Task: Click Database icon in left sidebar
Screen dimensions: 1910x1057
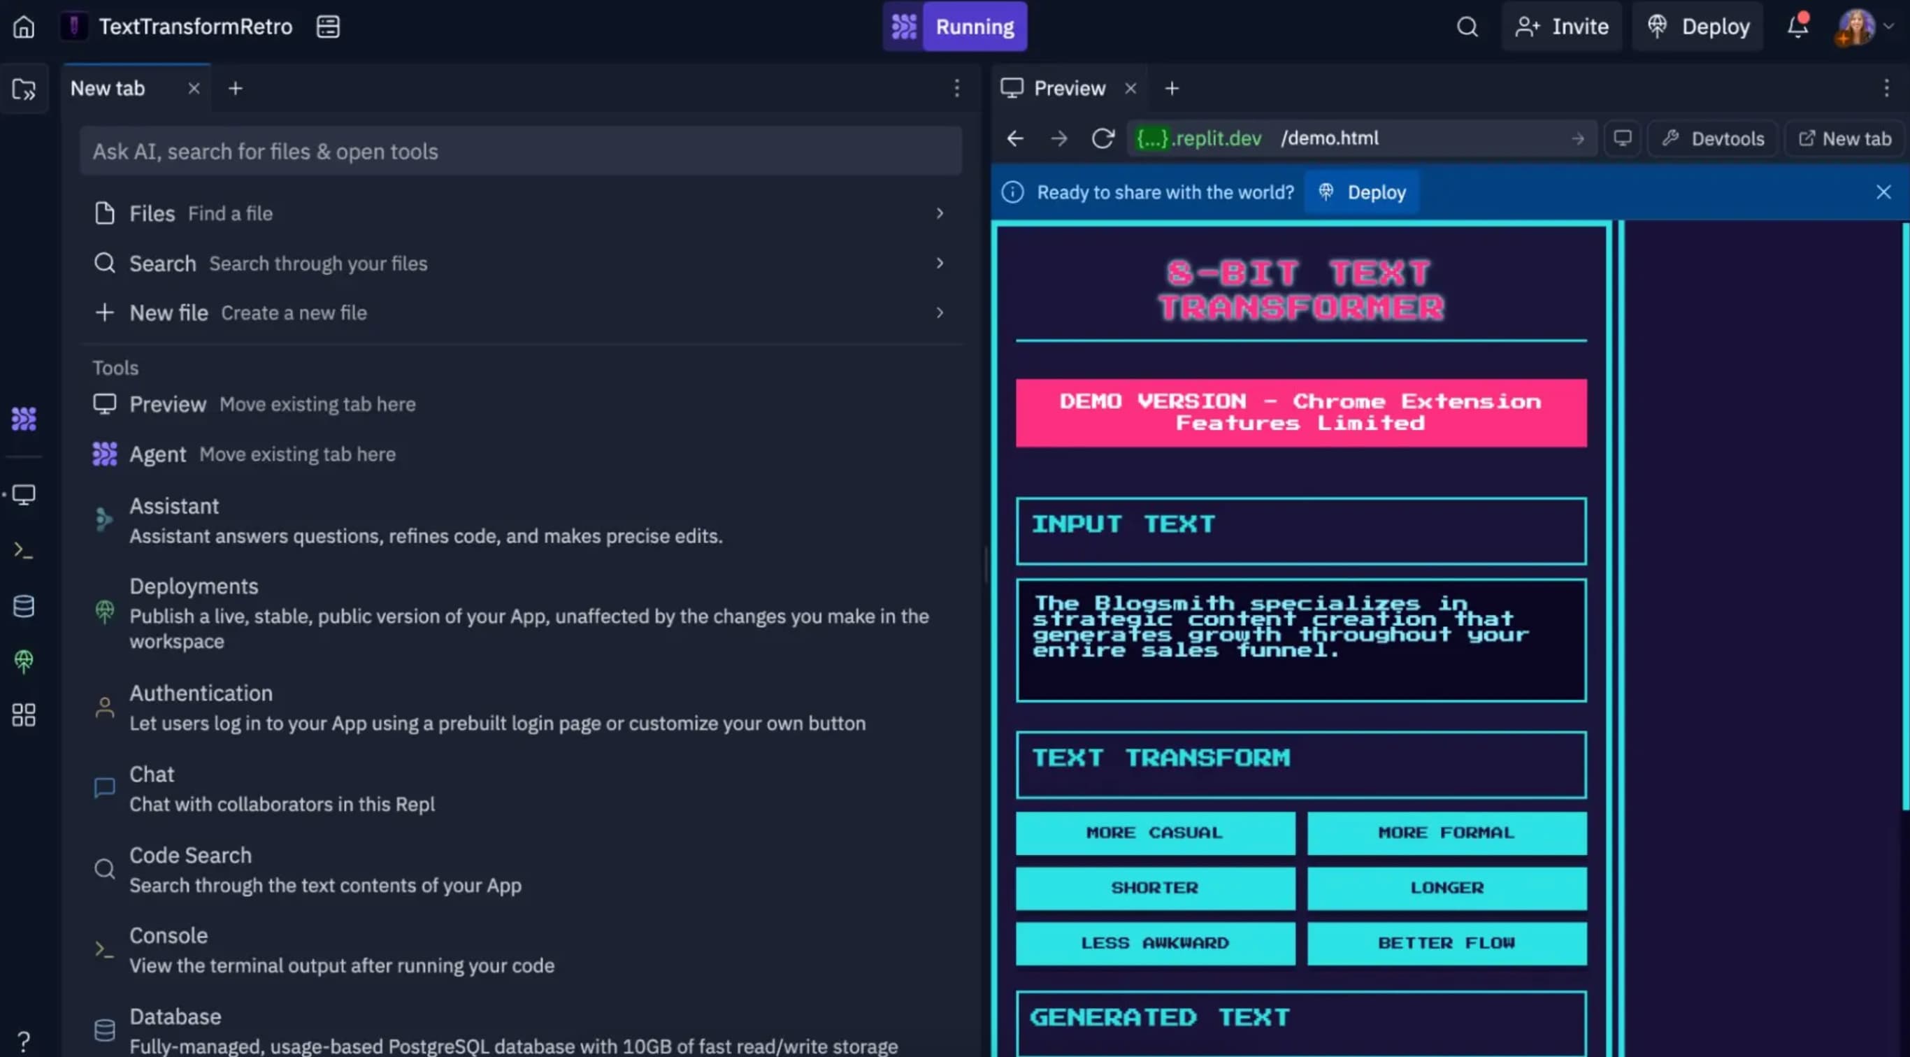Action: (x=24, y=606)
